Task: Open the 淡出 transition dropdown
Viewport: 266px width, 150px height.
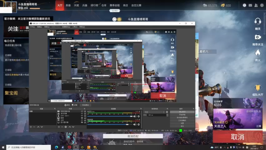Action: (x=155, y=112)
